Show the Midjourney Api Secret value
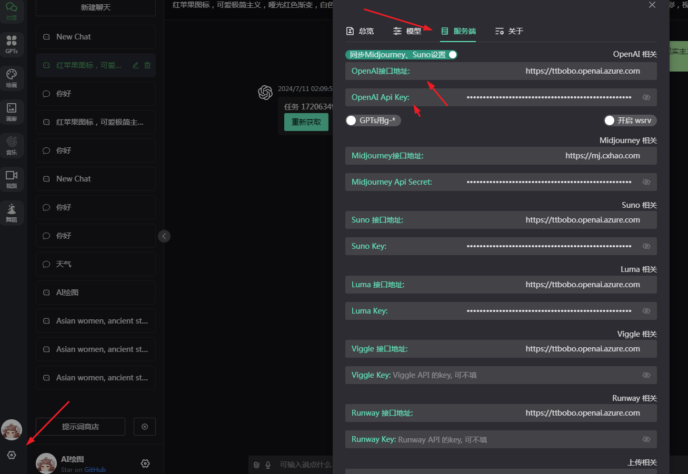Viewport: 688px width, 474px height. pos(646,182)
